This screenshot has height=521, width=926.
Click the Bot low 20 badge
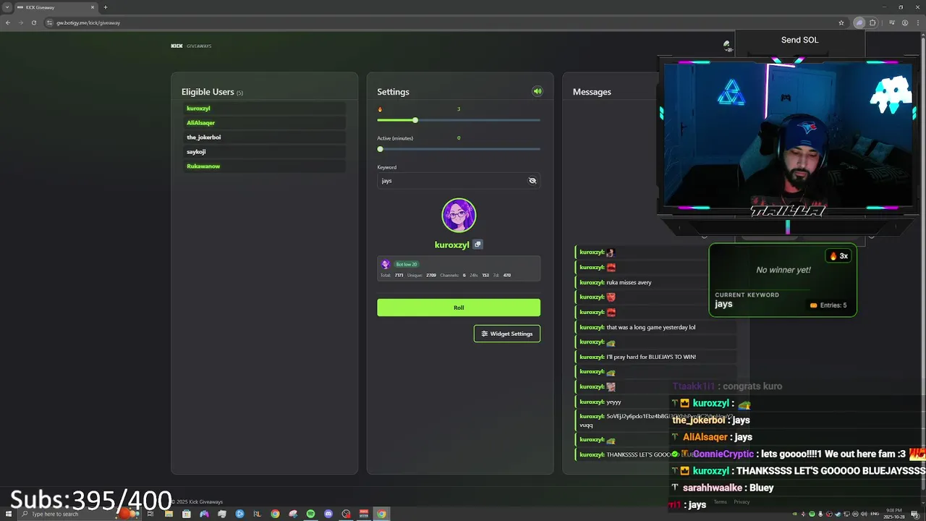(x=406, y=264)
